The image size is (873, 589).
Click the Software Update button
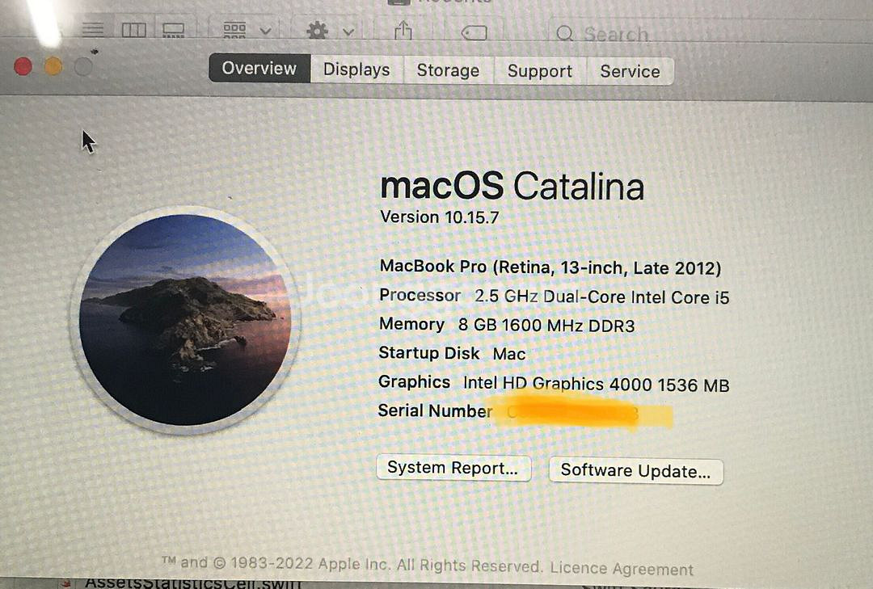(635, 471)
